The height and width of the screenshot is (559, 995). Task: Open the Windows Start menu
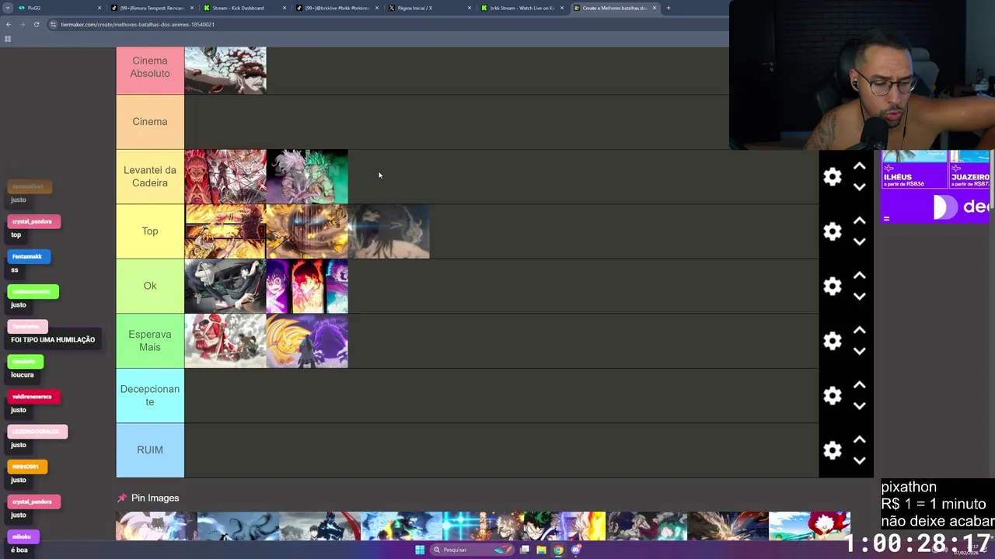point(420,550)
